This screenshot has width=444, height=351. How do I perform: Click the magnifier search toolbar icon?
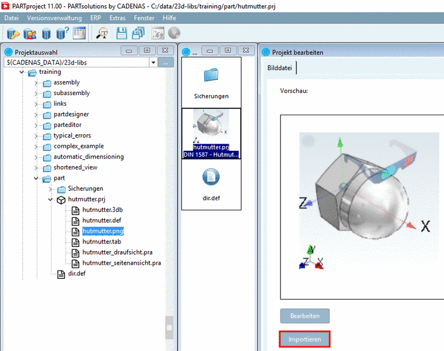(x=102, y=33)
